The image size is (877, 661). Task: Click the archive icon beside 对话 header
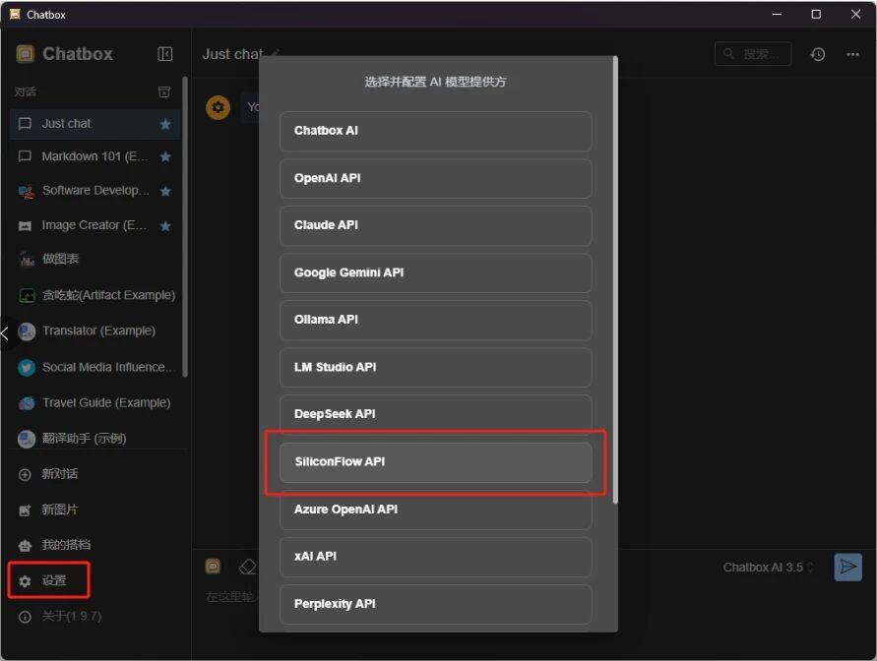[x=164, y=92]
